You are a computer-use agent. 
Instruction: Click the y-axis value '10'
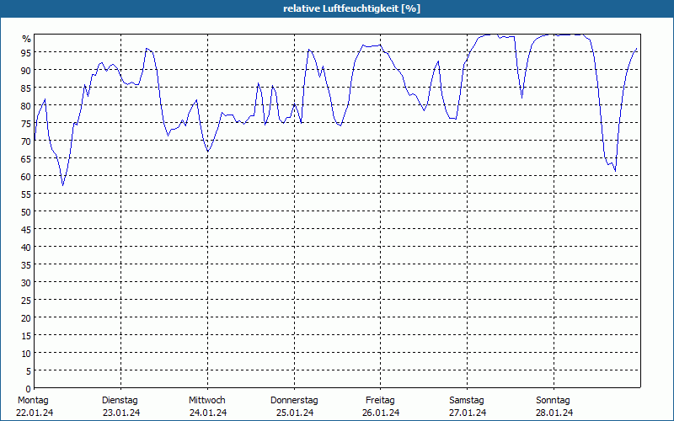[x=26, y=354]
